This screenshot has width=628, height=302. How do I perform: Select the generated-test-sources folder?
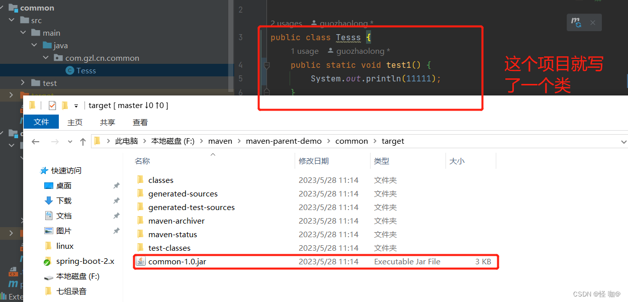pos(191,207)
